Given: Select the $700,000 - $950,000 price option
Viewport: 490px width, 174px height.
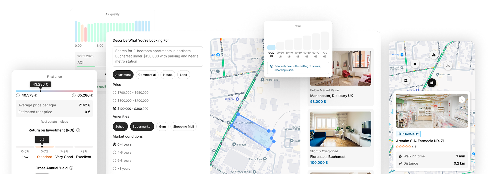Looking at the screenshot, I should click(x=115, y=92).
